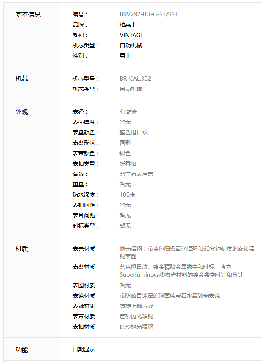262x363 pixels.
Task: Click the model number BRV292-BU-G-ST/SST
Action: [x=149, y=14]
